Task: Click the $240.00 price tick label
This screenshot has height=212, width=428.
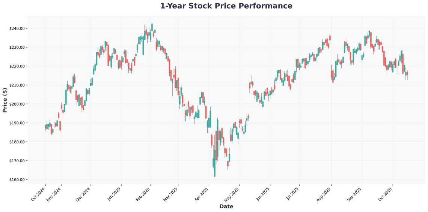Action: click(x=17, y=28)
